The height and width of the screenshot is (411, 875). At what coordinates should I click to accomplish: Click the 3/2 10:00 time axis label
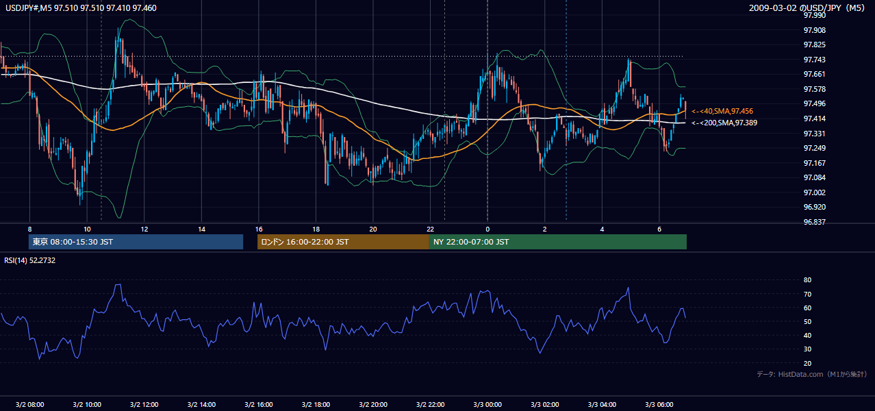87,404
